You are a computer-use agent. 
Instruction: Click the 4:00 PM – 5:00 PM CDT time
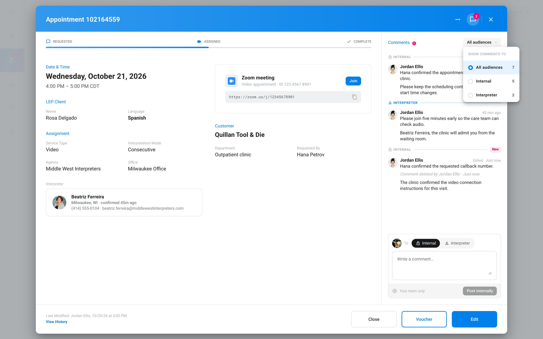coord(73,86)
